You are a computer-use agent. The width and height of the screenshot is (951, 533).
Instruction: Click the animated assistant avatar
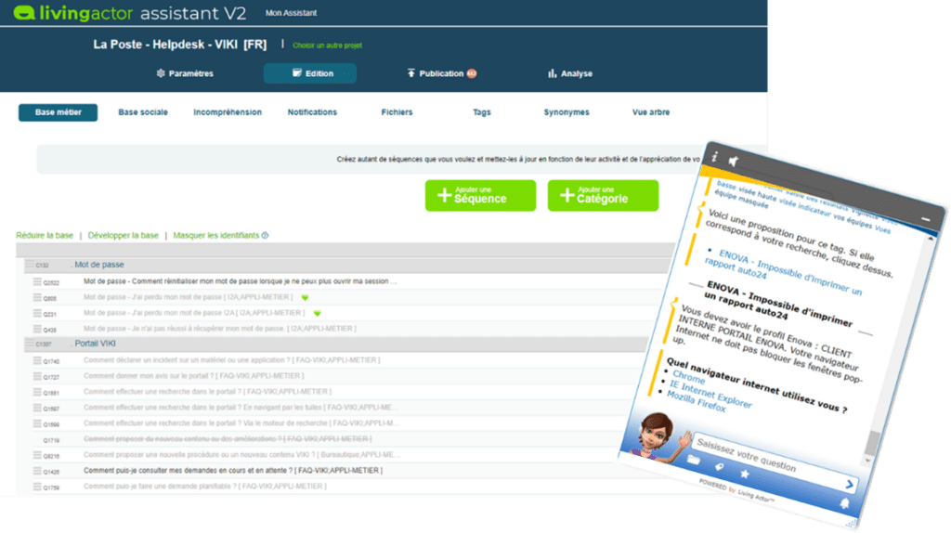[658, 435]
